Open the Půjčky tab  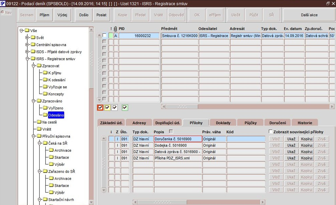pos(250,123)
